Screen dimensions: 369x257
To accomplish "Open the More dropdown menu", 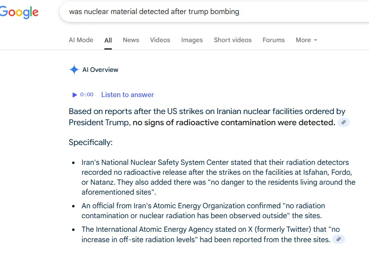I will (x=306, y=40).
